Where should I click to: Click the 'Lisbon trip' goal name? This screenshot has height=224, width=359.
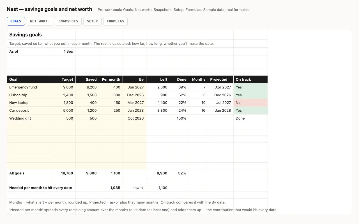click(x=29, y=95)
